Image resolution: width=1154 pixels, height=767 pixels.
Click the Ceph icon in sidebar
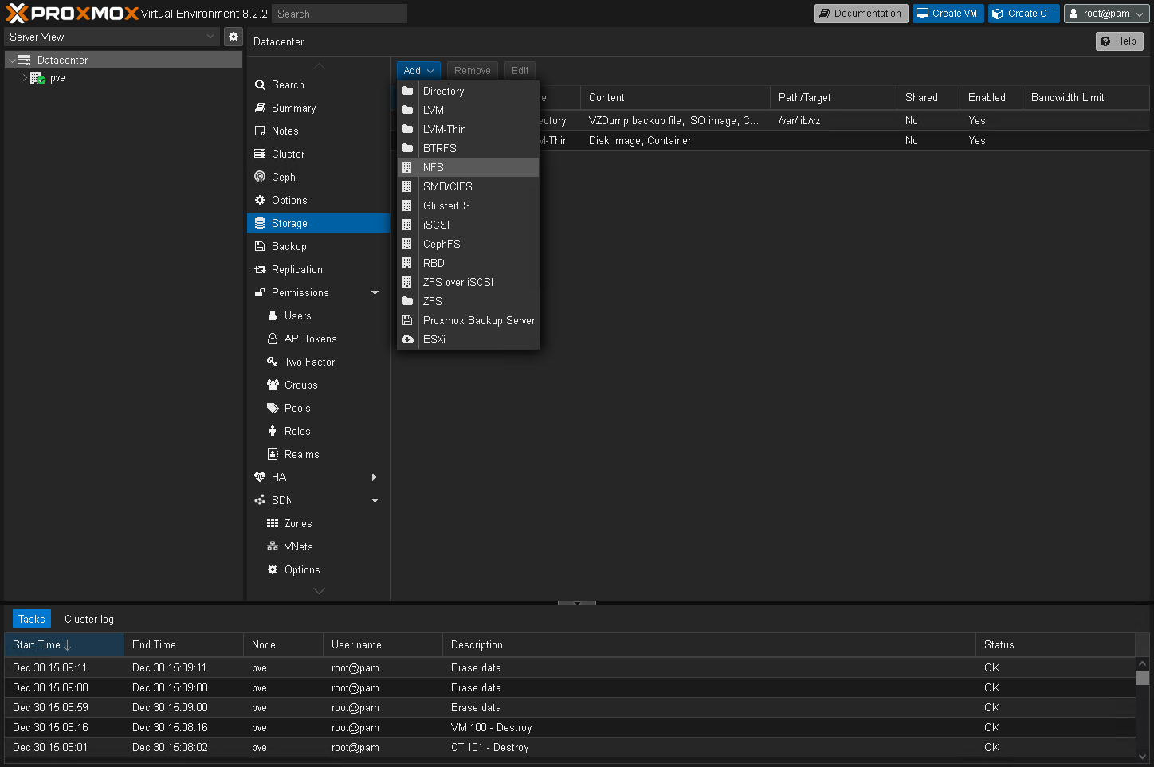click(260, 177)
